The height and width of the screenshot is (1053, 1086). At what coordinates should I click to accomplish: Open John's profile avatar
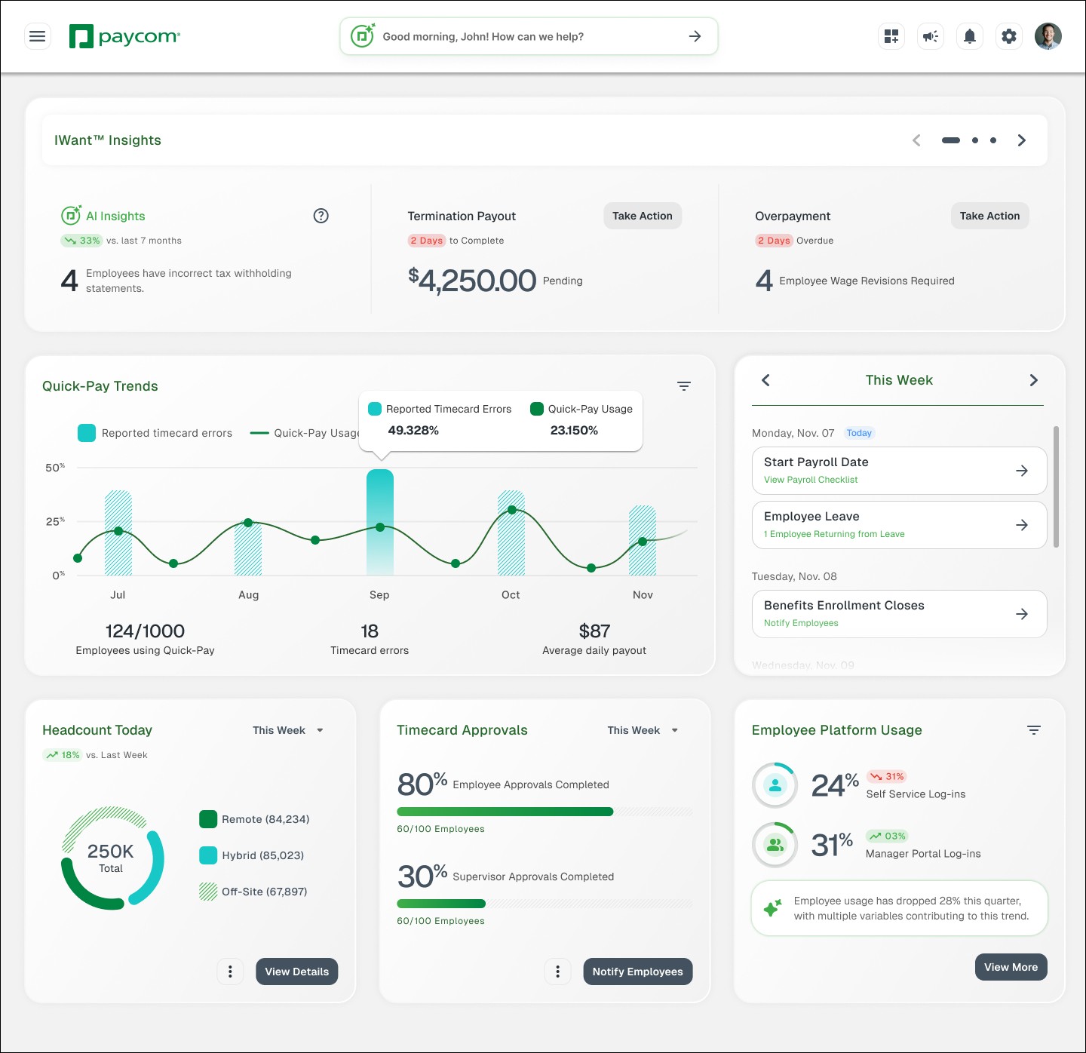pos(1048,36)
